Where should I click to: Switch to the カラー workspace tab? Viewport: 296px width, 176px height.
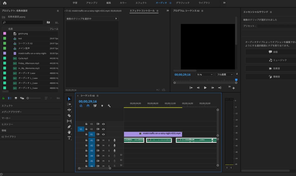(x=123, y=3)
